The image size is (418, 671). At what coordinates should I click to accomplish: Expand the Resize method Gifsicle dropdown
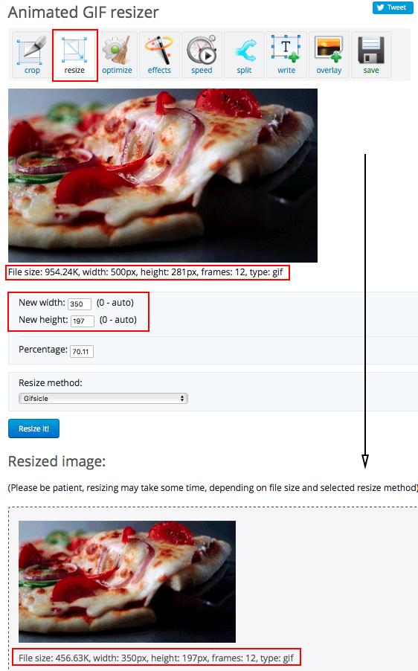tap(103, 399)
